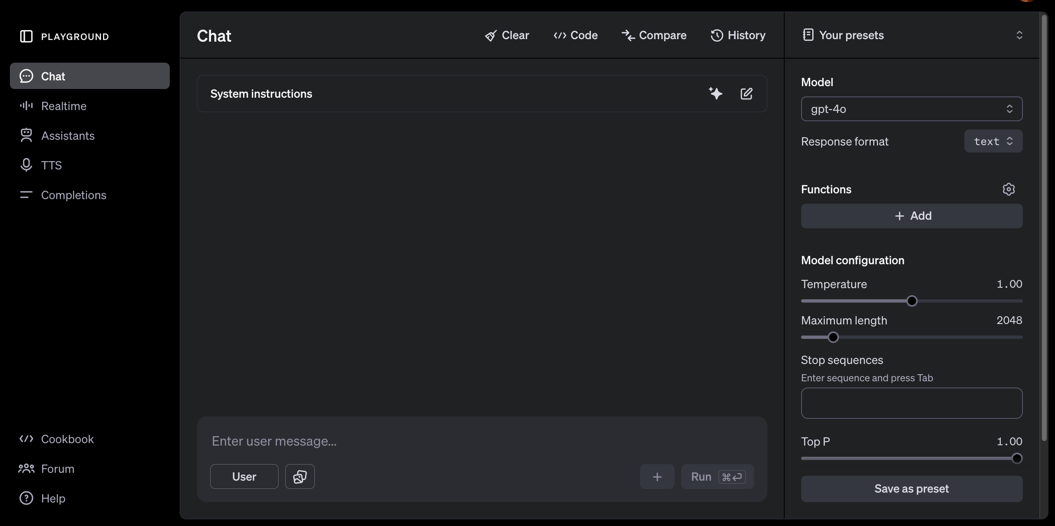Click the Save as preset button
The width and height of the screenshot is (1055, 526).
912,488
